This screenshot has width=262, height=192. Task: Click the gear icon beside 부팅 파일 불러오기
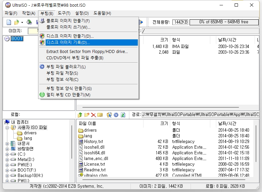click(x=42, y=67)
